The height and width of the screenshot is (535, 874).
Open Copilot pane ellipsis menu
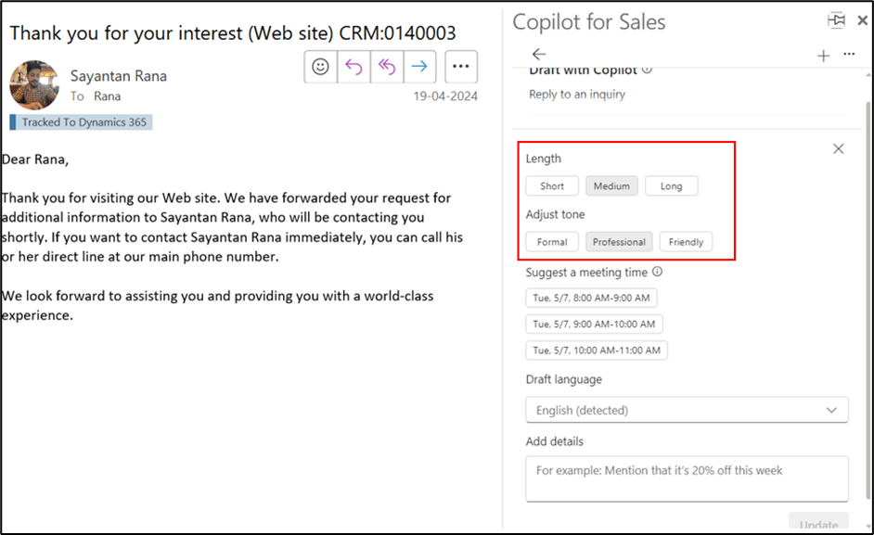pyautogui.click(x=849, y=55)
